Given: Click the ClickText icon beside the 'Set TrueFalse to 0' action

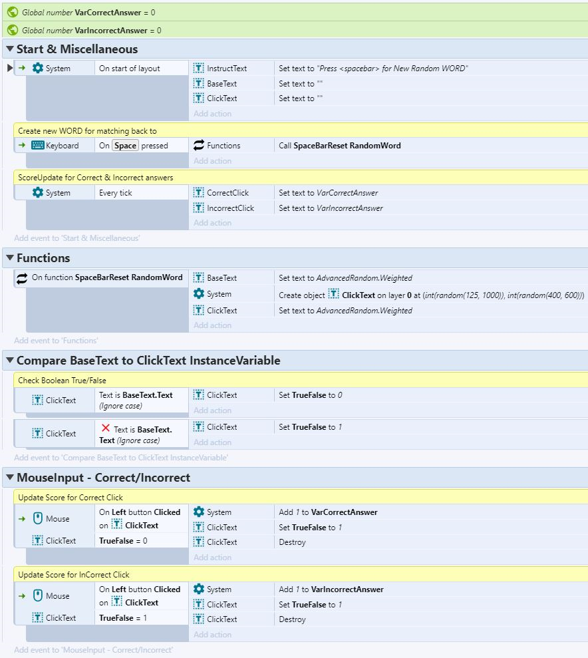Looking at the screenshot, I should point(199,395).
